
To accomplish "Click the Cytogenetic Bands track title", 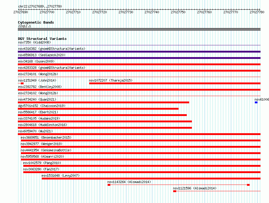I will (x=36, y=22).
